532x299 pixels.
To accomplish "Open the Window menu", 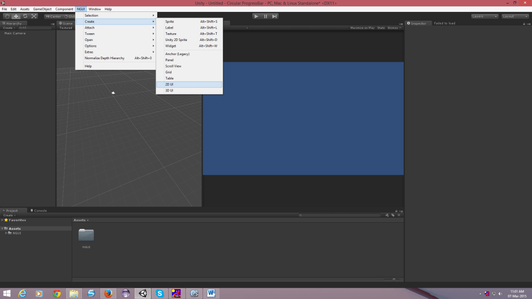I will pos(95,9).
